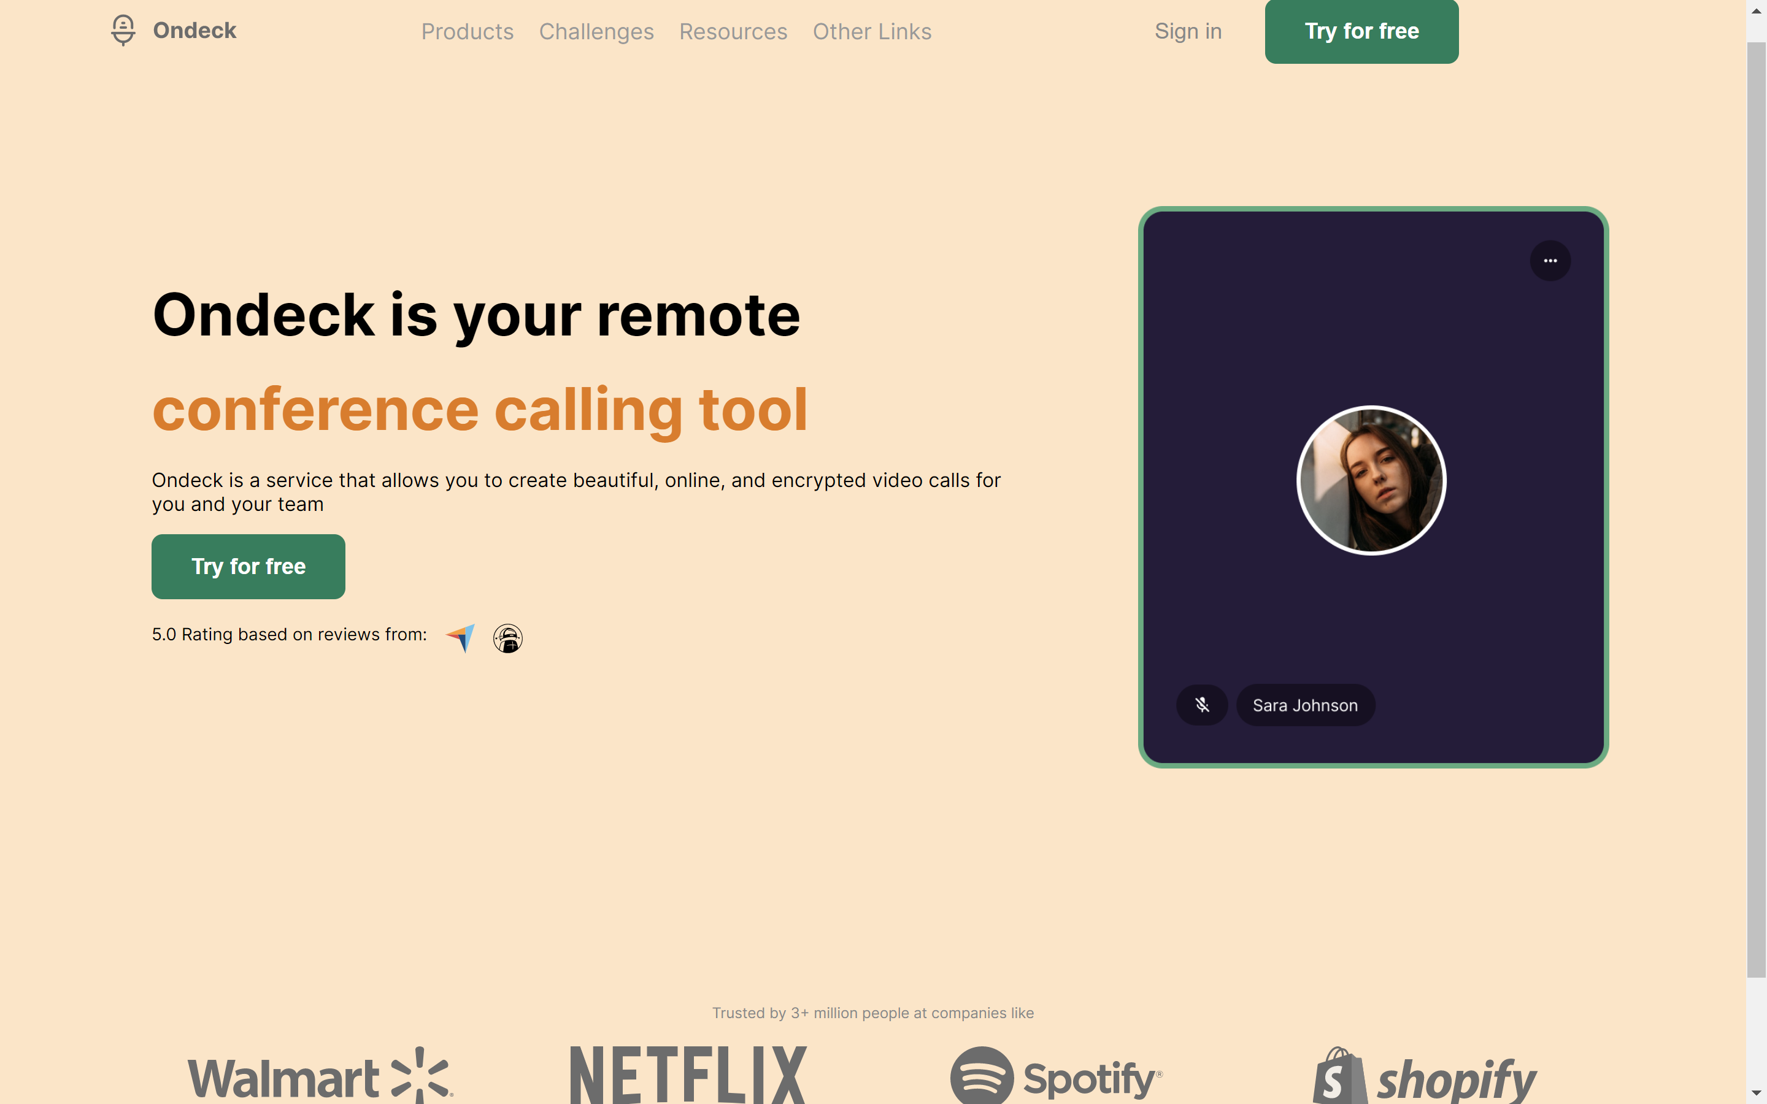The width and height of the screenshot is (1767, 1104).
Task: Click the Try for free nav button
Action: [1361, 31]
